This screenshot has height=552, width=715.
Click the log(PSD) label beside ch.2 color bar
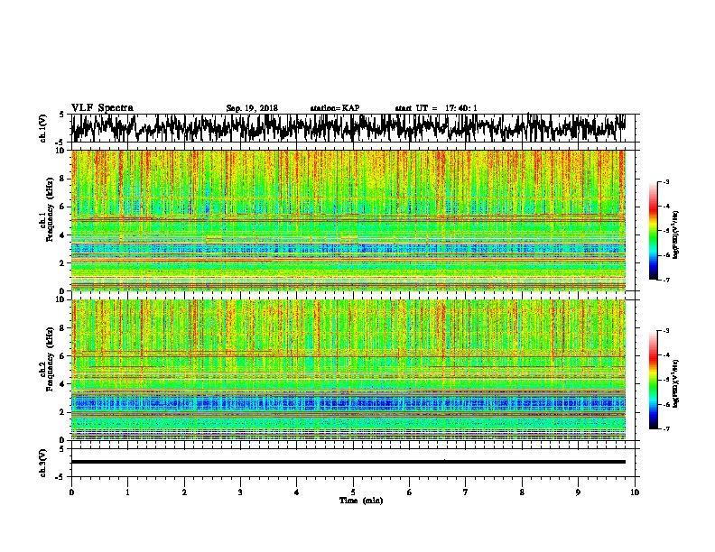click(x=676, y=383)
